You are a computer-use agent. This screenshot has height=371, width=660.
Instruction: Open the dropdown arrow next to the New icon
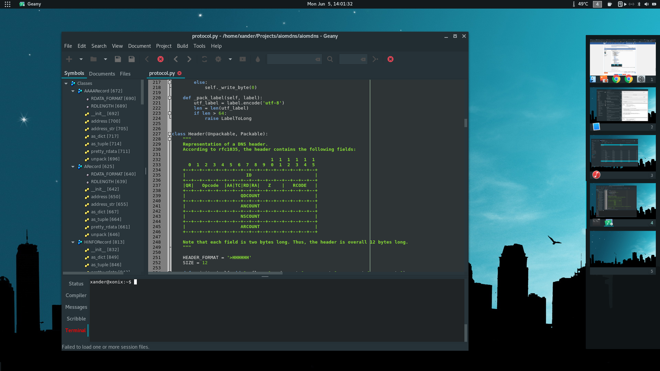[81, 59]
